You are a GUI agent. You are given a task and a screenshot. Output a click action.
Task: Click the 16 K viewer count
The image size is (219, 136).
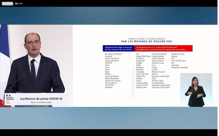click(21, 4)
